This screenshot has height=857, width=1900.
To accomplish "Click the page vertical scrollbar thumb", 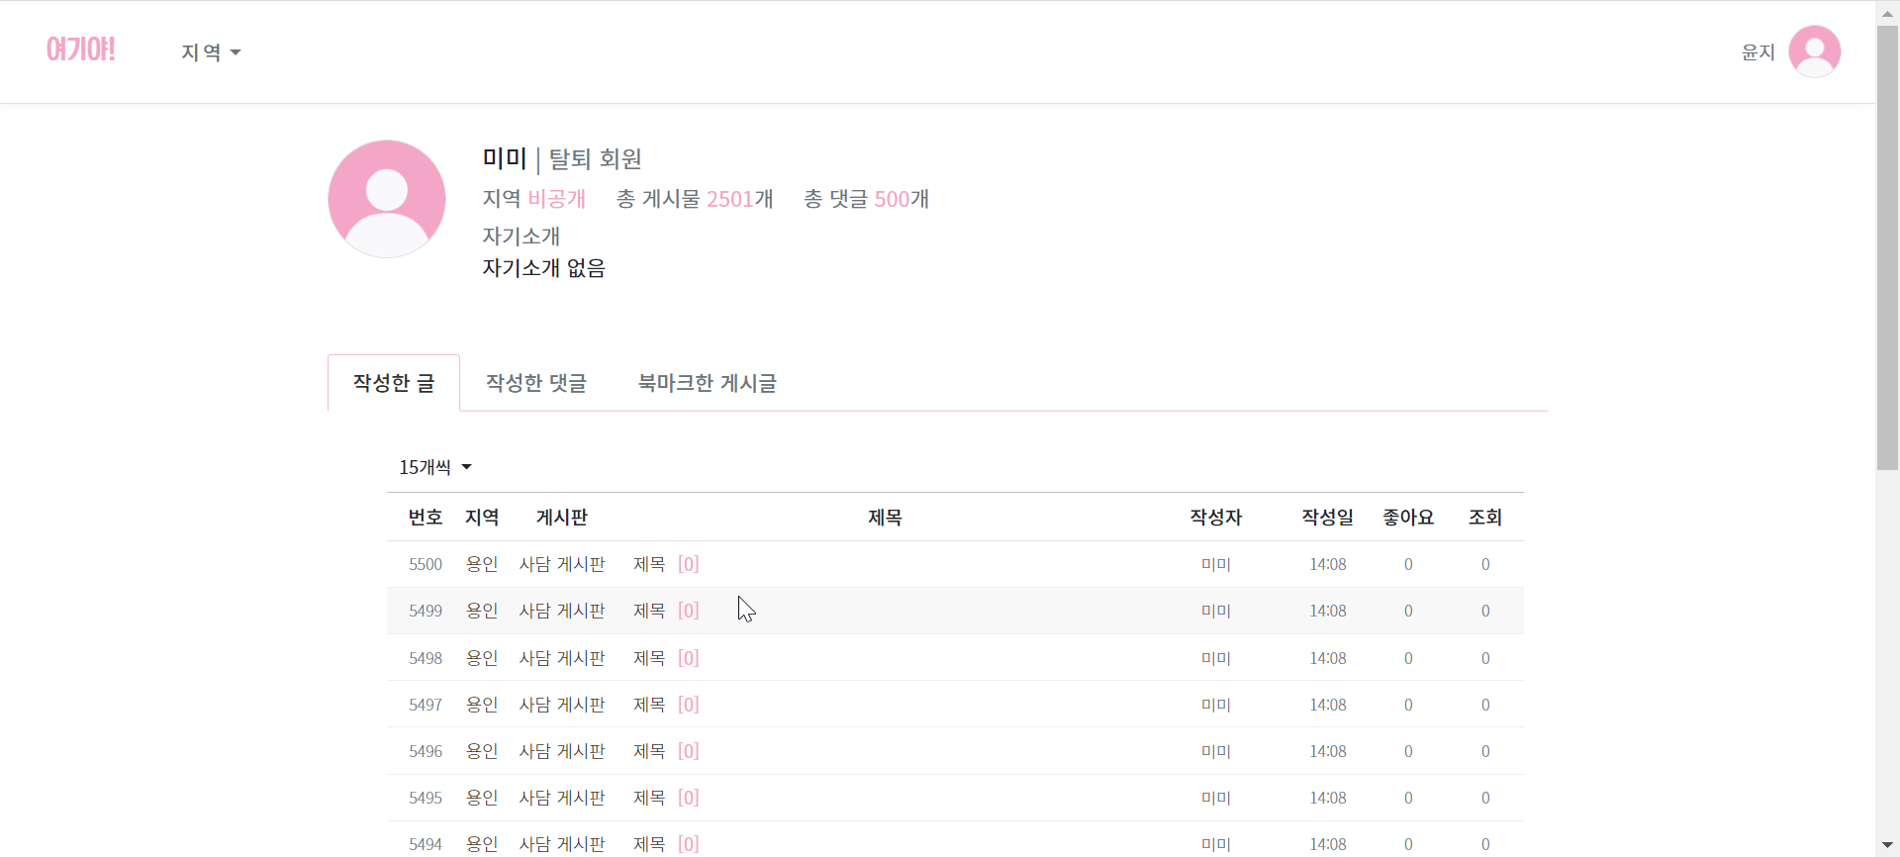I will point(1887,247).
